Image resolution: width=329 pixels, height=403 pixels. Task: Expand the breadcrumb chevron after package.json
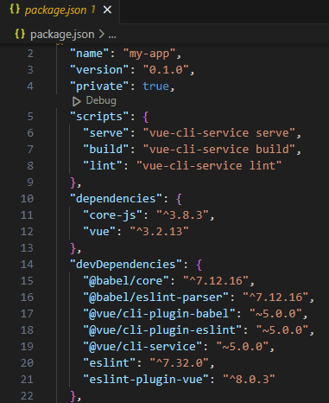[x=101, y=35]
